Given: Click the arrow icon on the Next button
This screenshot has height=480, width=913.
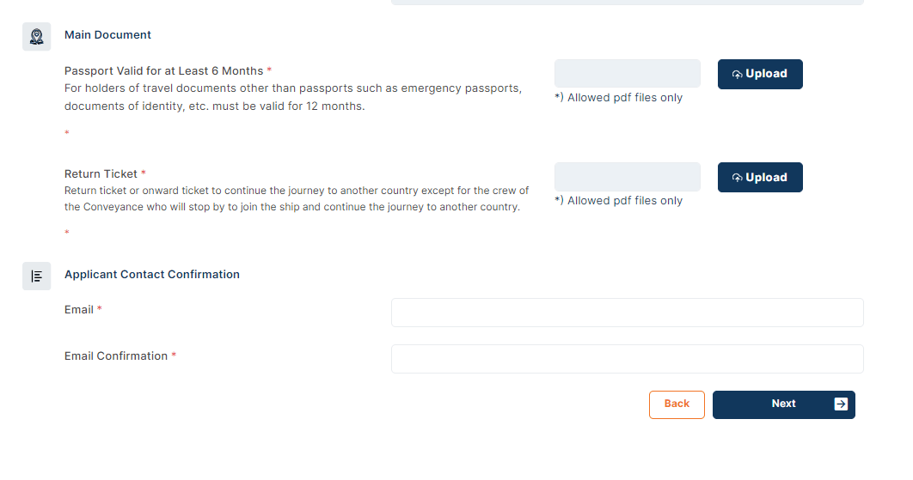Looking at the screenshot, I should pyautogui.click(x=841, y=404).
